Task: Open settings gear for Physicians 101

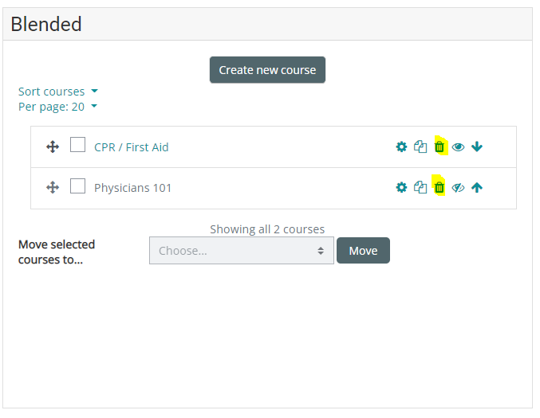Action: (x=401, y=188)
